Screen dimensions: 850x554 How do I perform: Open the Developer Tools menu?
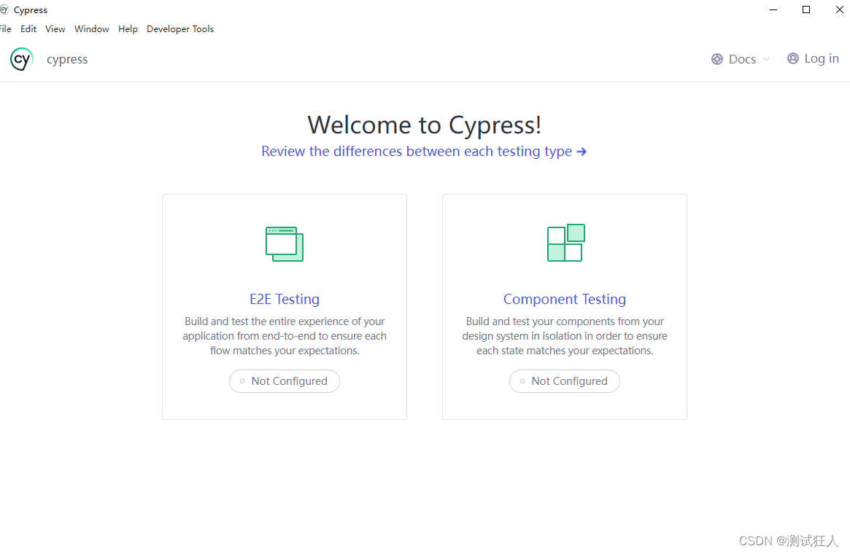(180, 28)
